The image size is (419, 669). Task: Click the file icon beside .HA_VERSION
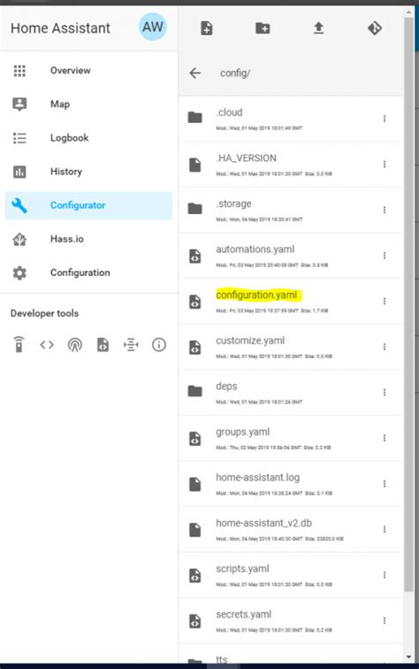(195, 165)
